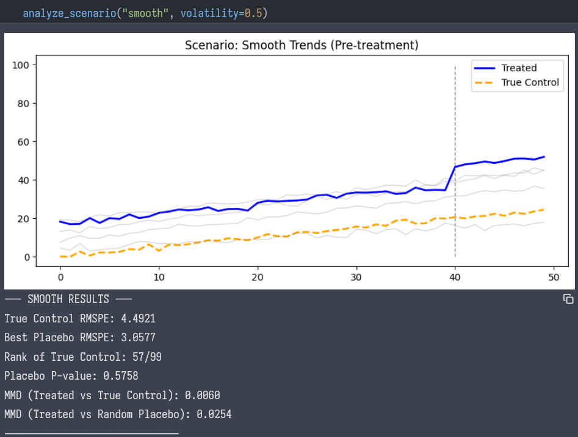This screenshot has height=437, width=578.
Task: Click the 'SMOOTH RESULTS' header line
Action: (68, 299)
